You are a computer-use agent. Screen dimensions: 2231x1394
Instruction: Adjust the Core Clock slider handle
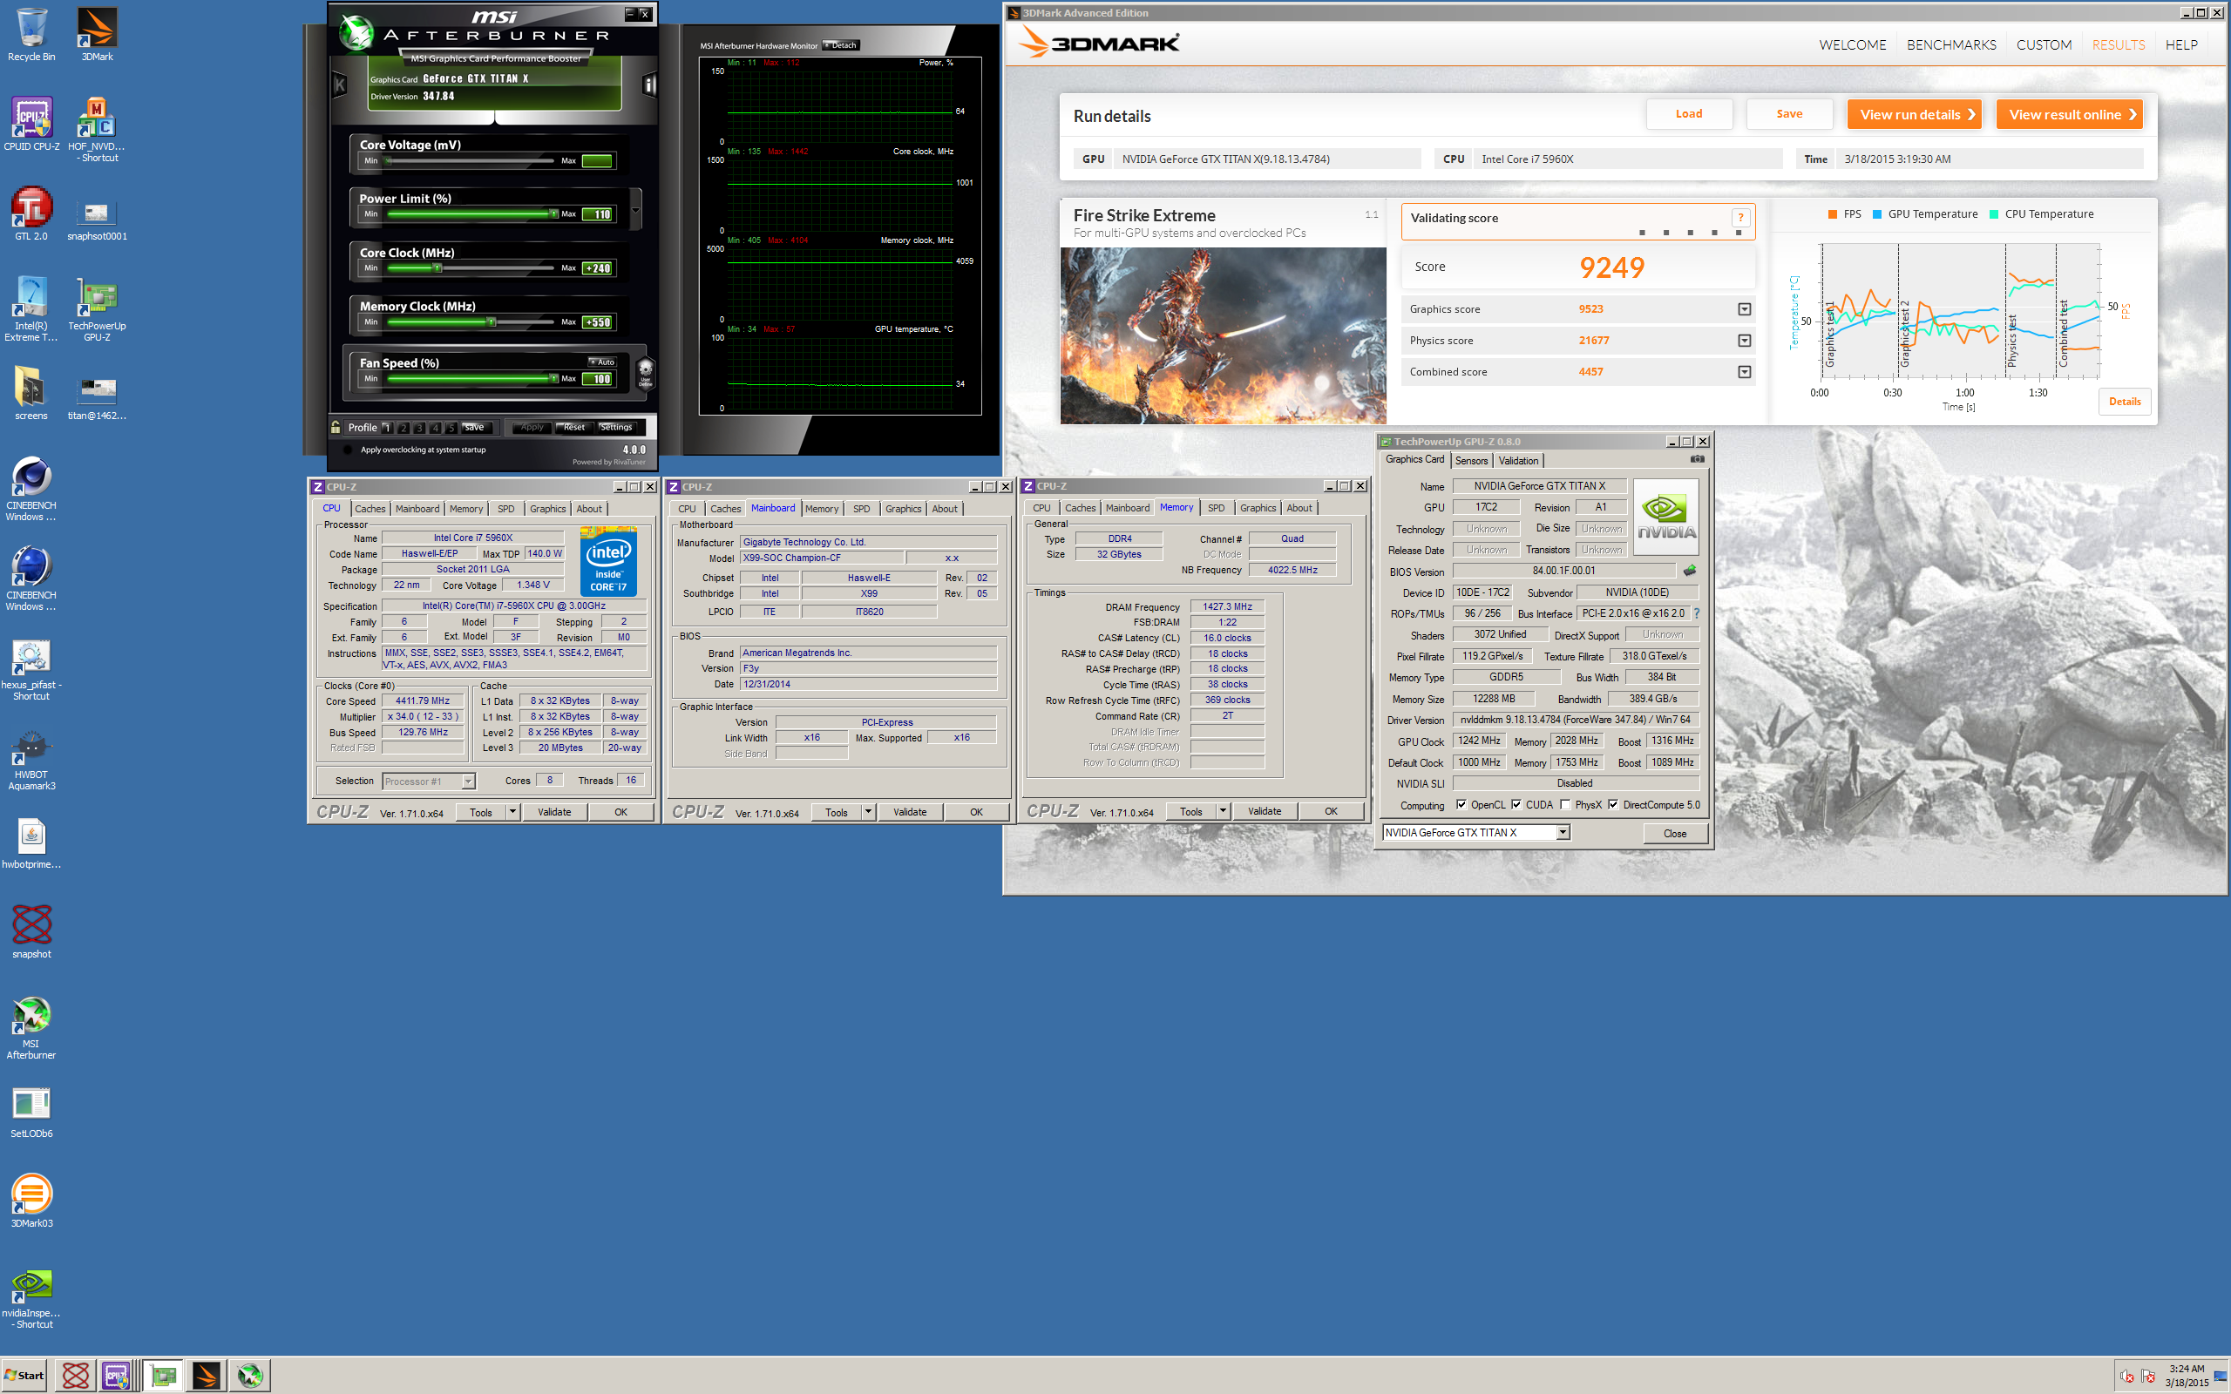[x=437, y=268]
